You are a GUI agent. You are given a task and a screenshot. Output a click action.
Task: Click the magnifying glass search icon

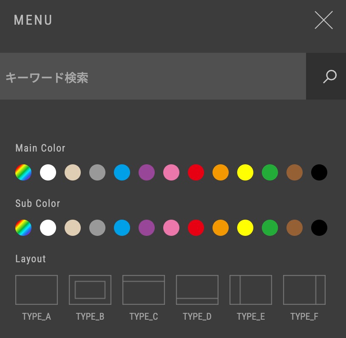click(x=329, y=77)
